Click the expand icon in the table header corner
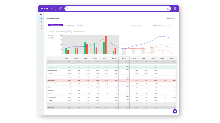220x123 pixels. [x=50, y=59]
